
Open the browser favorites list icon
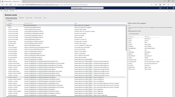156,5
